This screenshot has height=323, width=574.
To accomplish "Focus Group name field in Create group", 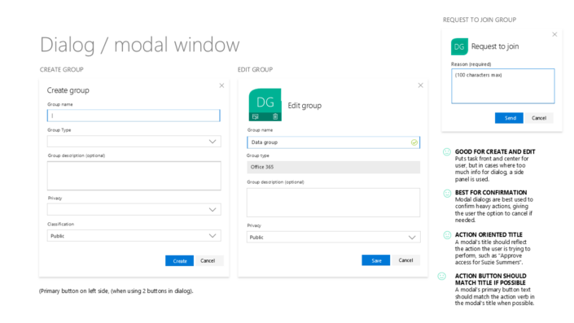I will click(134, 116).
